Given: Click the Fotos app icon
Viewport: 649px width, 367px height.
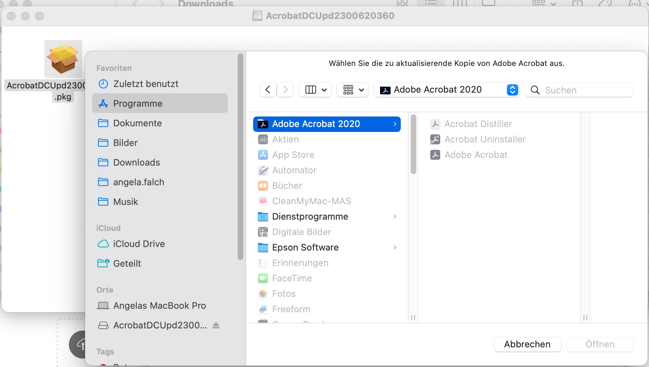Looking at the screenshot, I should tap(263, 294).
